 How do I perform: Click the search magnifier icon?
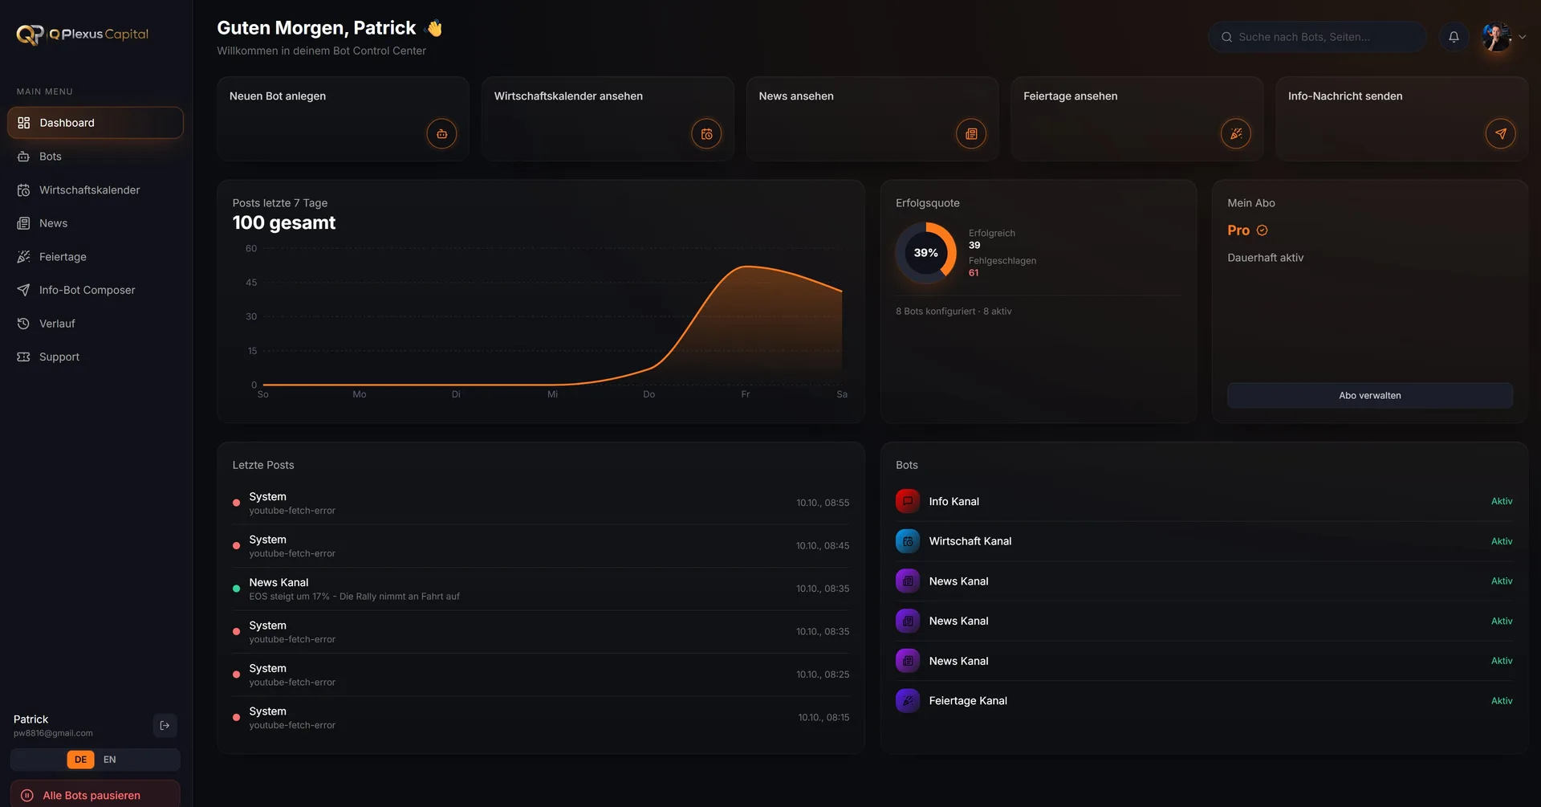click(1226, 37)
